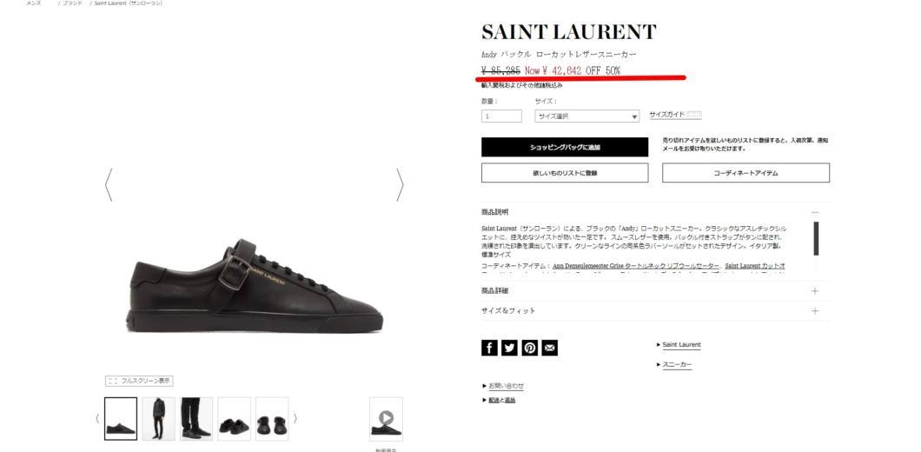Share the product on Facebook
The height and width of the screenshot is (452, 921).
pyautogui.click(x=489, y=348)
